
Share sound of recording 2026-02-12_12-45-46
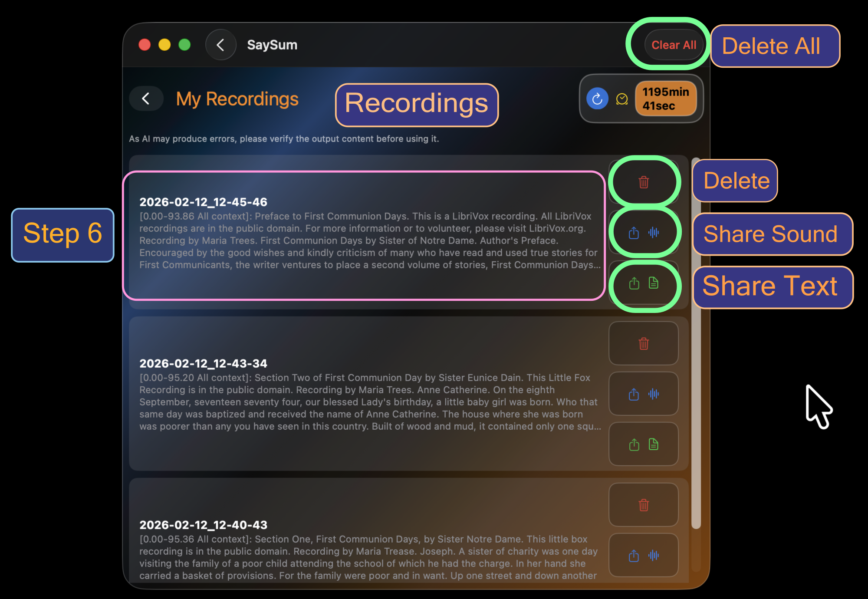click(644, 233)
